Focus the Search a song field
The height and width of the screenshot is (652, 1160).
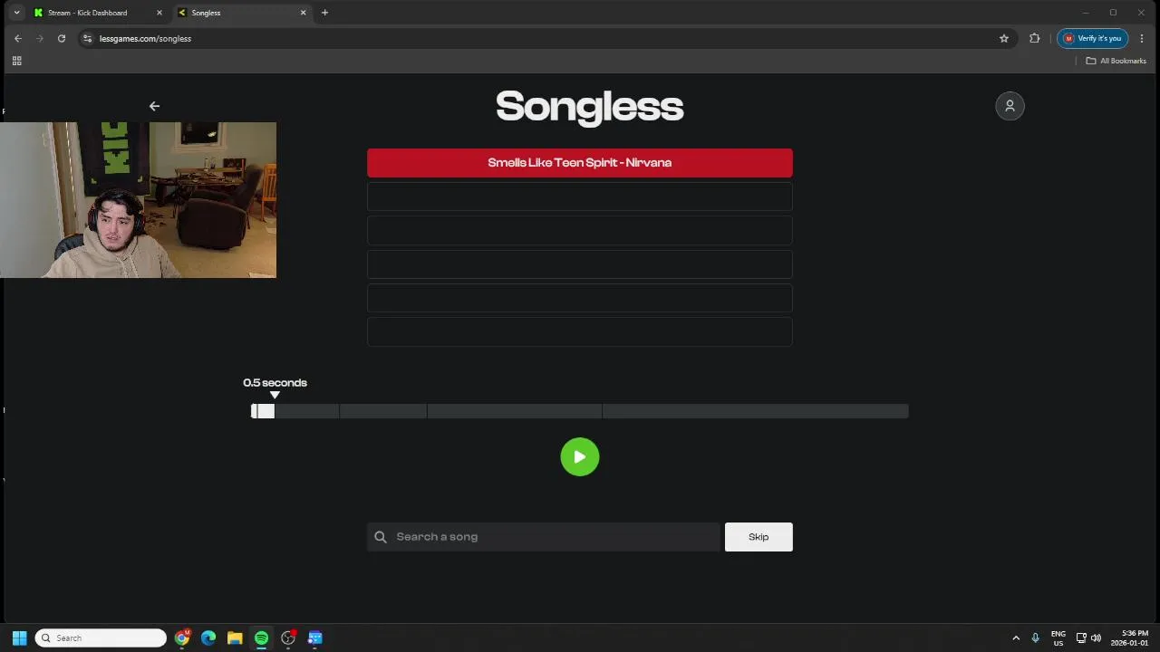point(544,537)
